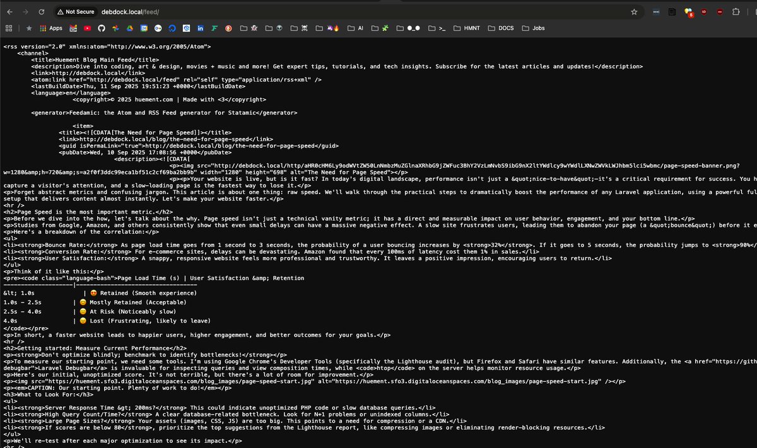
Task: Open the green puzzle-piece bookmarks folder
Action: tap(380, 28)
